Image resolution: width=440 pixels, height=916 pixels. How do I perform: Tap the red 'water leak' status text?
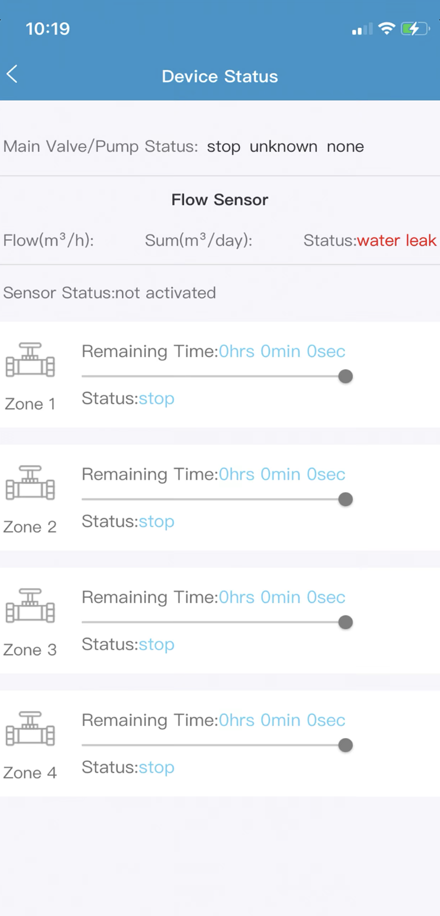click(x=396, y=241)
